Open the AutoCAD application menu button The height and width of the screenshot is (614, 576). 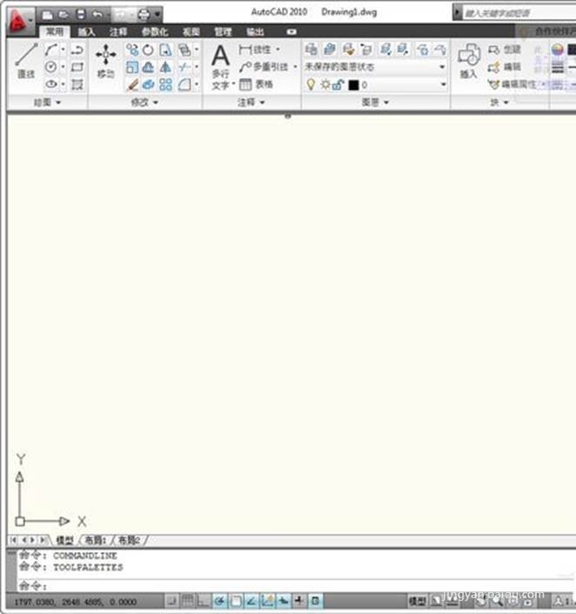[x=19, y=20]
